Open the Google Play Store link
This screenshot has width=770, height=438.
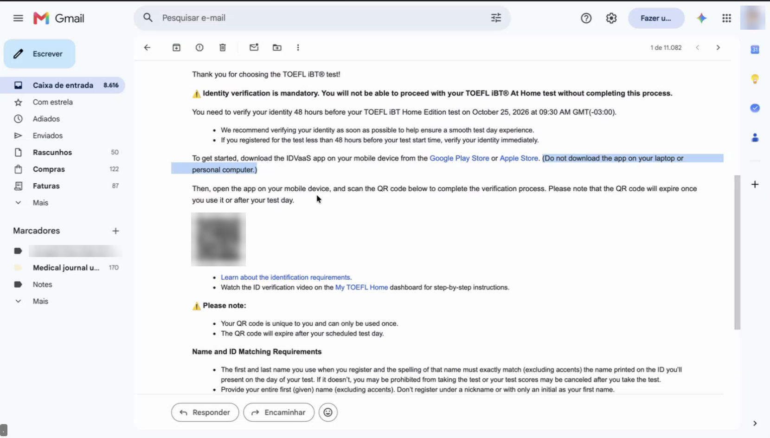point(459,158)
